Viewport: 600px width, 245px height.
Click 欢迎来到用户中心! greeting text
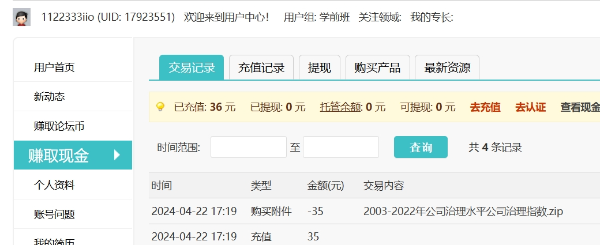pyautogui.click(x=226, y=17)
